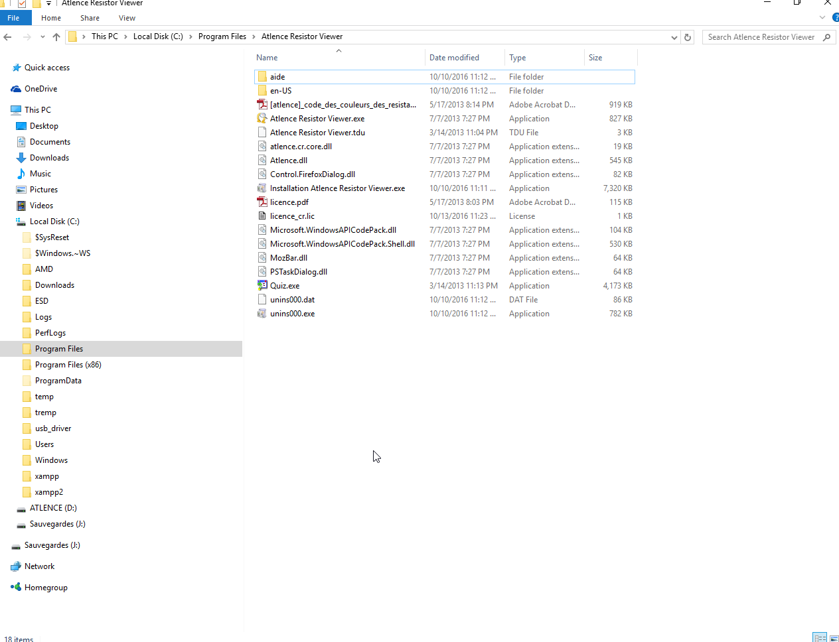The image size is (839, 642).
Task: Open Desktop in navigation pane
Action: tap(44, 126)
